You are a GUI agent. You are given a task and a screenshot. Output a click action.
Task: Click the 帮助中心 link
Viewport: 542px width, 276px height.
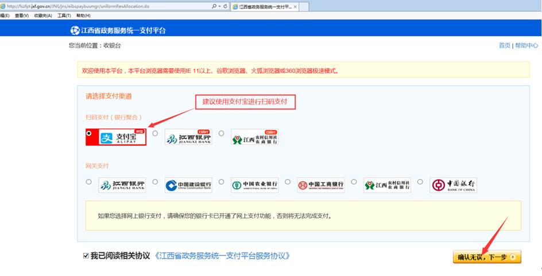[x=526, y=45]
